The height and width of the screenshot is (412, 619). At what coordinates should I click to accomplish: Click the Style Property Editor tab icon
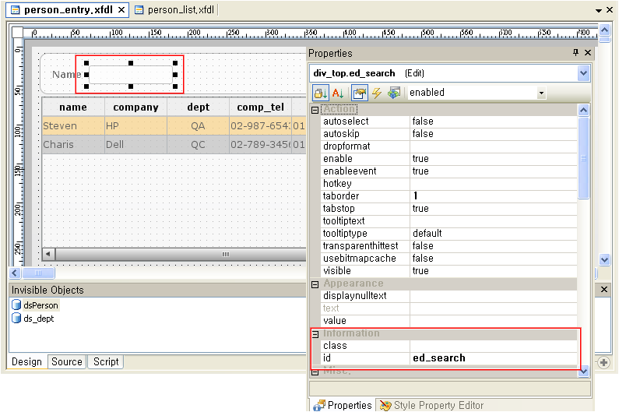(x=385, y=405)
